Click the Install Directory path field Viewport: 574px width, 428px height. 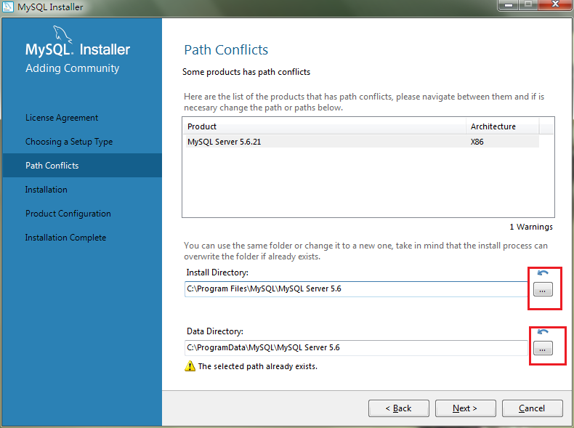tap(356, 288)
